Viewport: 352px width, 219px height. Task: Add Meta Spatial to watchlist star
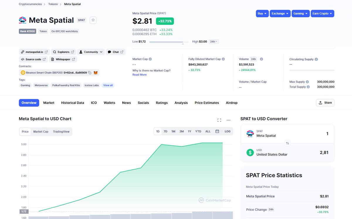click(x=93, y=20)
